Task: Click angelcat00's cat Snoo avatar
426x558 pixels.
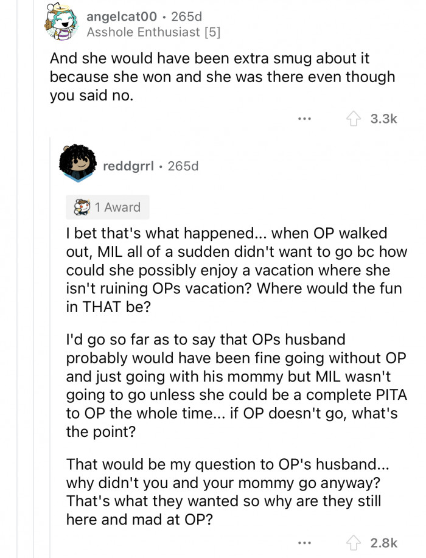Action: click(61, 22)
